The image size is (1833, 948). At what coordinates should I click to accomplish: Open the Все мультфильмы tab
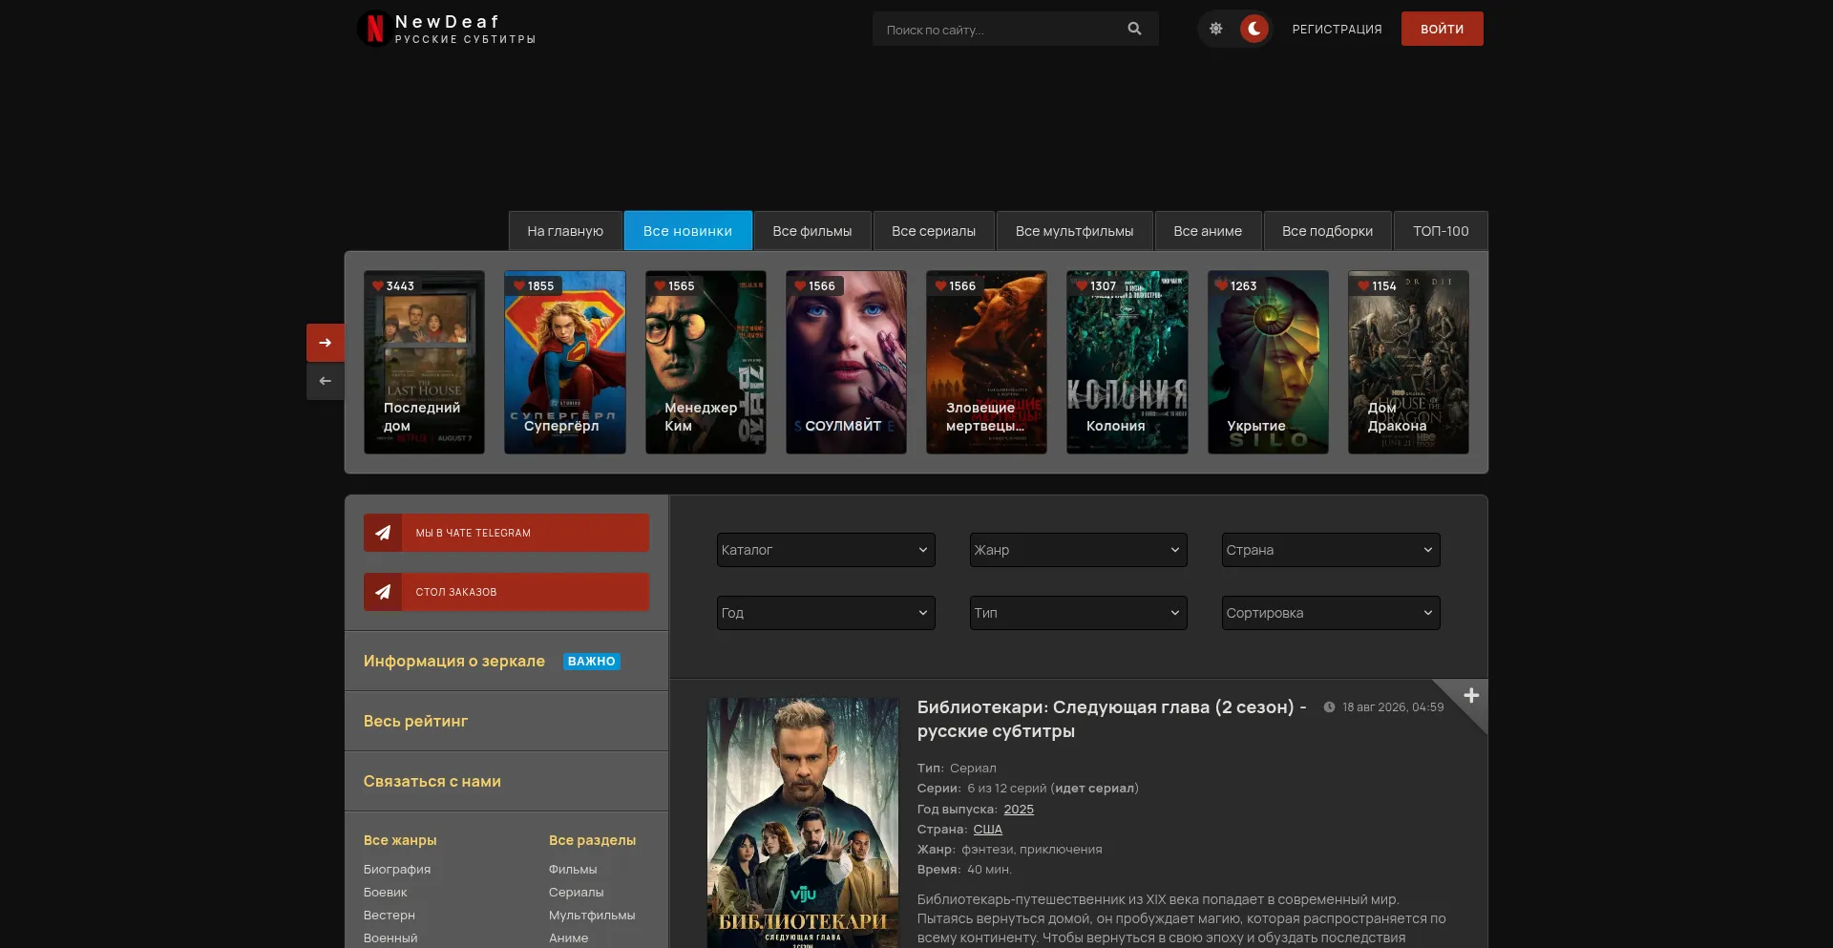(1075, 231)
